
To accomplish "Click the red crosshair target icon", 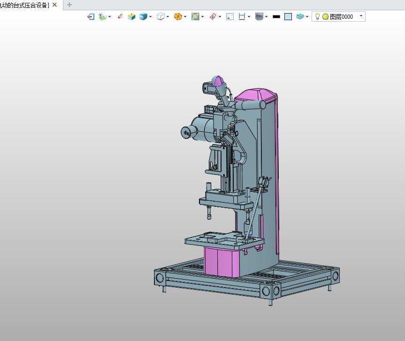I will (x=213, y=17).
